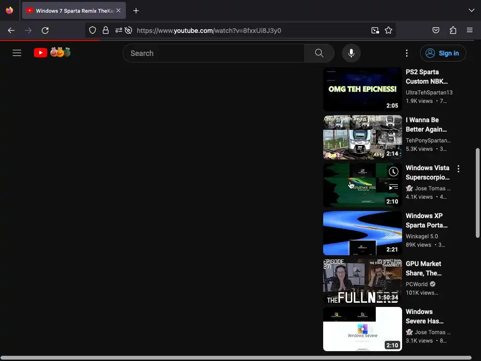This screenshot has width=481, height=361.
Task: Open the Extensions panel
Action: coord(453,30)
